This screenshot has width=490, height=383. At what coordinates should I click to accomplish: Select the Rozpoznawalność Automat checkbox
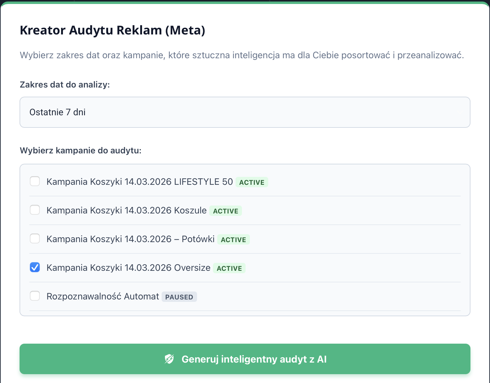coord(35,296)
